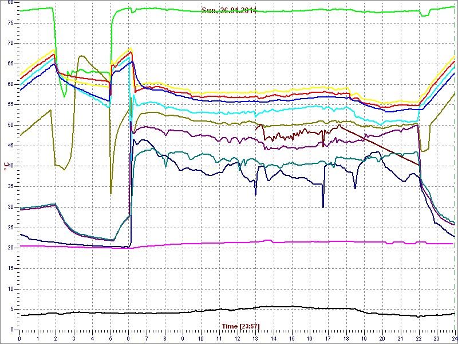Select the 30 label on the temperature axis
Viewport: 458px width, 344px height.
pyautogui.click(x=10, y=207)
